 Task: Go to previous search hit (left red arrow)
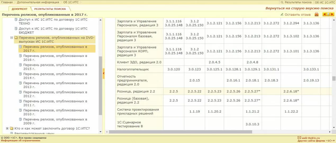324,15
